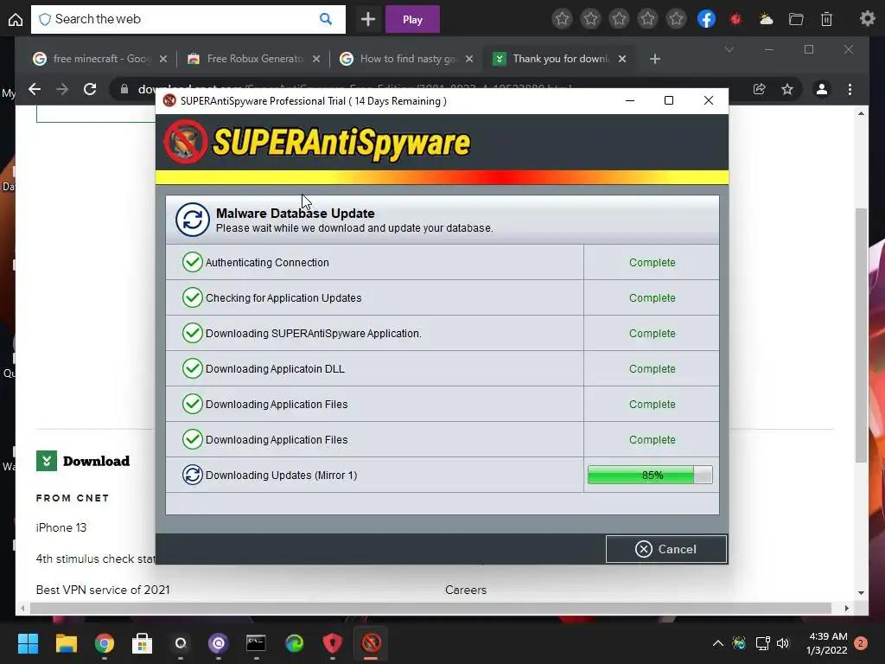Click the SUPERAntiSpyware logo in the banner

coord(316,142)
